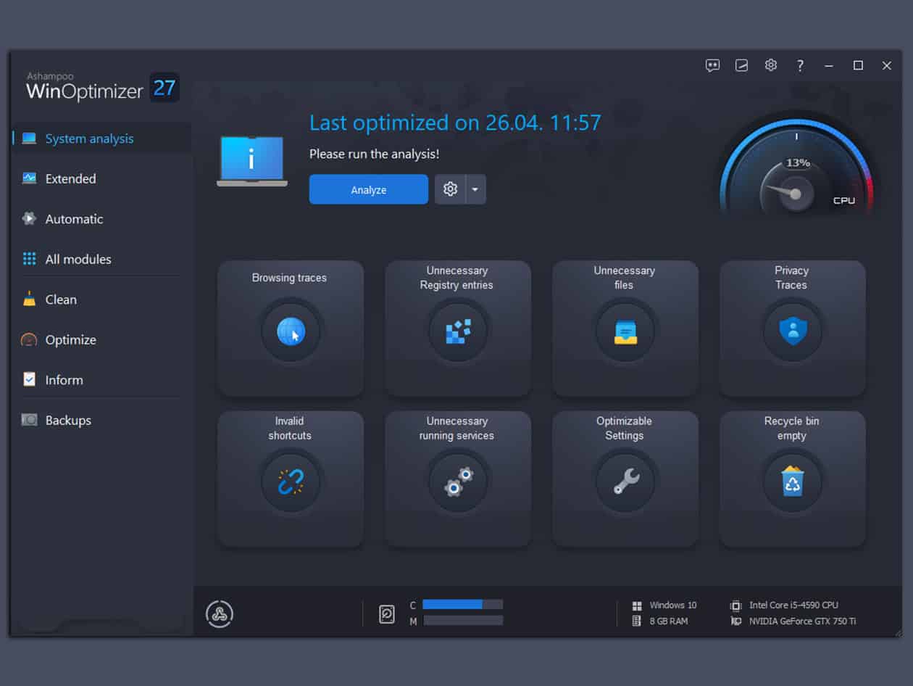913x686 pixels.
Task: Open the Optimizable Settings wrench icon
Action: (x=625, y=482)
